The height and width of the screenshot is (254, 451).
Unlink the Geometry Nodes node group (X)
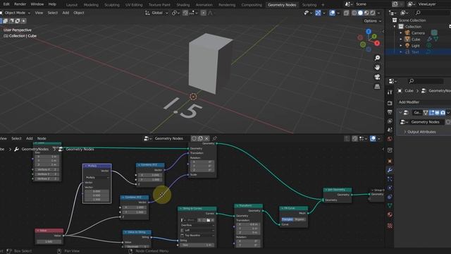[x=206, y=138]
